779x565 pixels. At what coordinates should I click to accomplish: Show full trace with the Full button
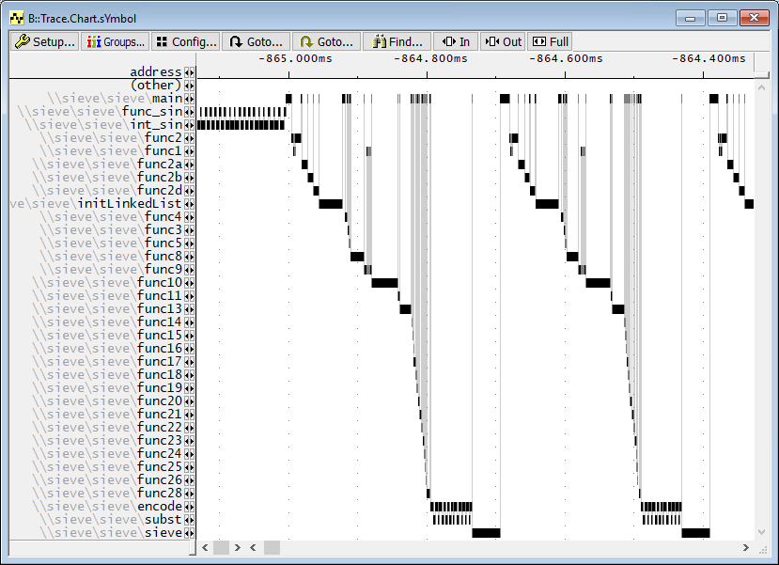click(x=550, y=41)
